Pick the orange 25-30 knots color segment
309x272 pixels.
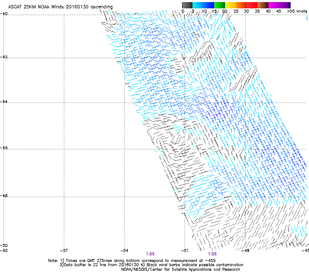(x=241, y=5)
